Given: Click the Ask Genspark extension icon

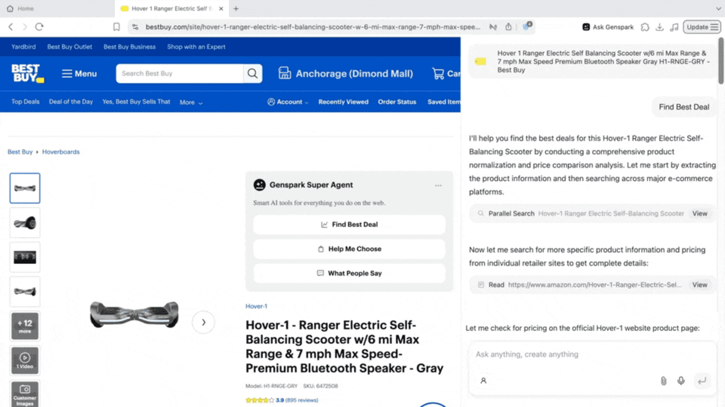Looking at the screenshot, I should click(585, 27).
